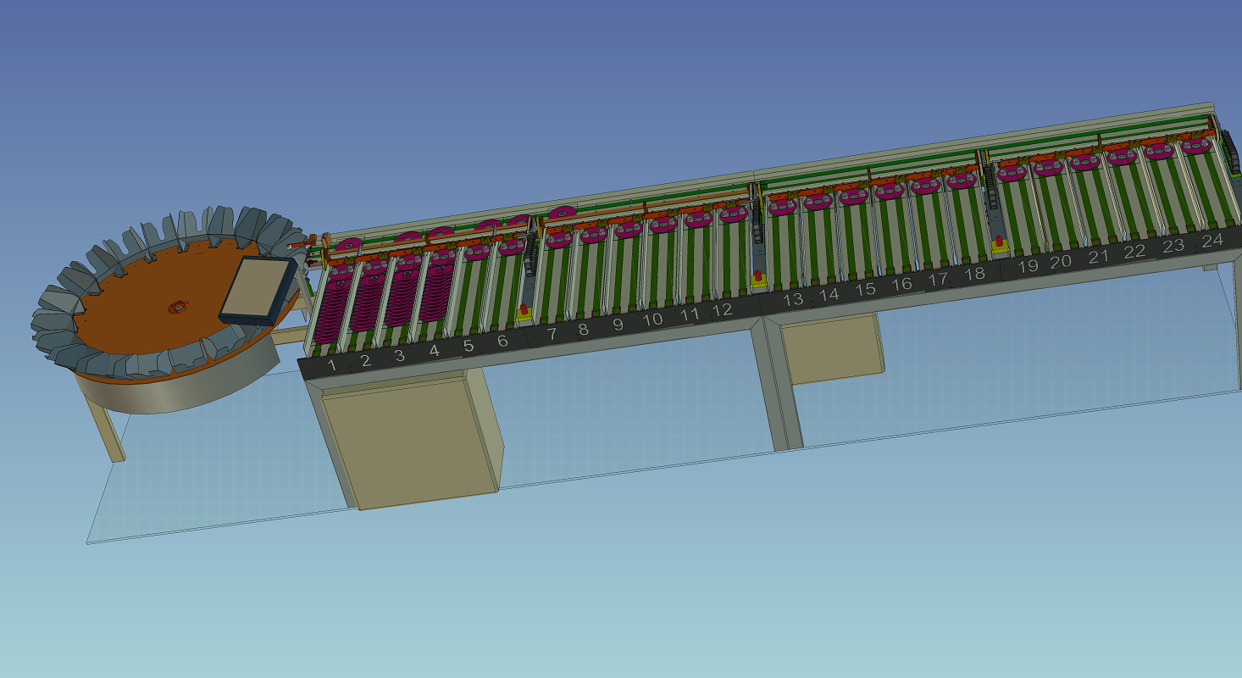Select lane number 18 label
1242x678 pixels.
[974, 274]
